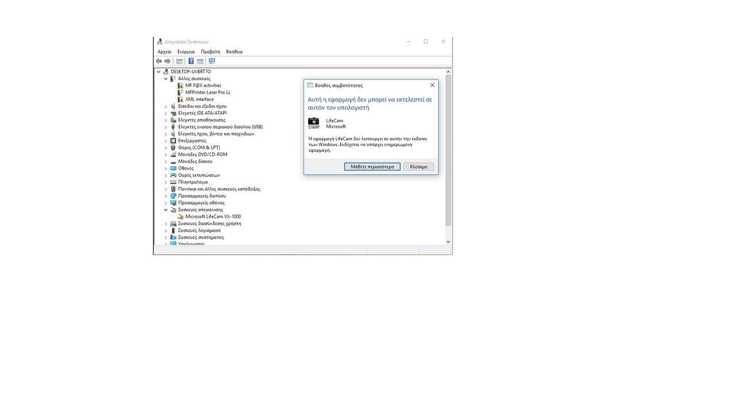Select the MFPrinter Laser Pro LL text
The width and height of the screenshot is (736, 414).
(x=208, y=93)
